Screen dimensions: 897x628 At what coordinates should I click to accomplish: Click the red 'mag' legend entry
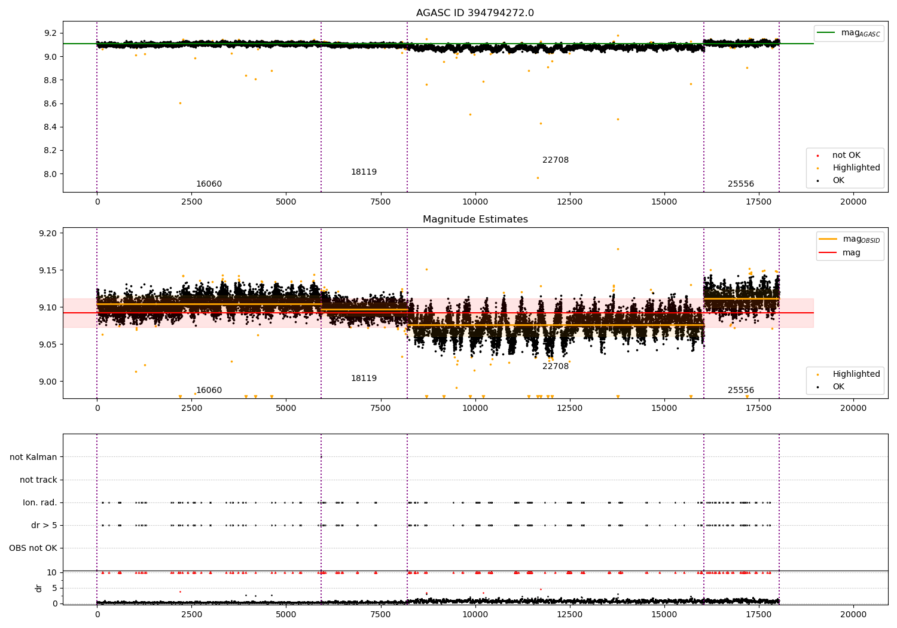coord(840,253)
